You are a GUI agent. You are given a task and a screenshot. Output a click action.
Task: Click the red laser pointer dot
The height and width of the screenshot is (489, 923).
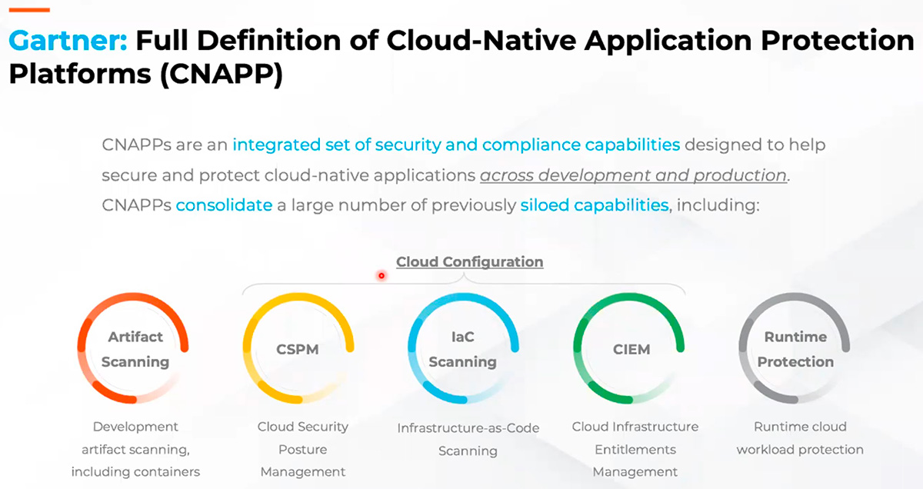(x=382, y=275)
